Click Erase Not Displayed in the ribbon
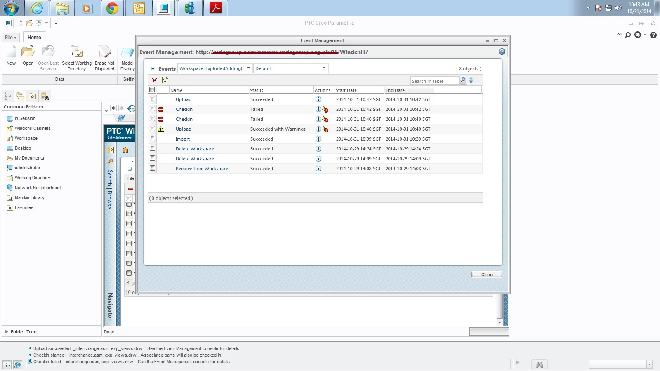This screenshot has height=371, width=660. (x=104, y=58)
